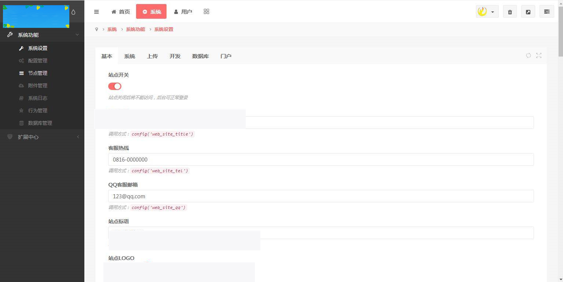Viewport: 563px width, 282px height.
Task: Turn off the 站点开关 switch
Action: (114, 86)
